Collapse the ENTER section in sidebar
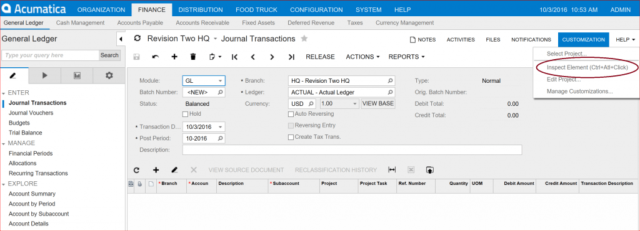The width and height of the screenshot is (640, 231). pos(3,93)
